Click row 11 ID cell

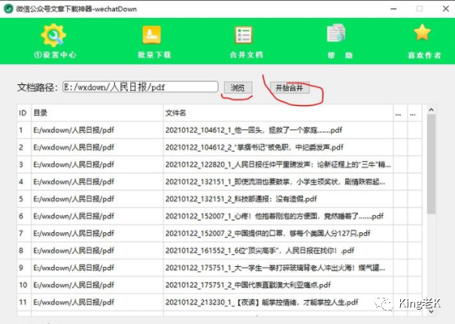[24, 302]
